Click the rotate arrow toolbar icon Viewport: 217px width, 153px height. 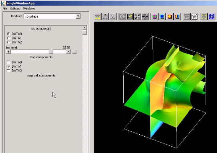(x=122, y=17)
